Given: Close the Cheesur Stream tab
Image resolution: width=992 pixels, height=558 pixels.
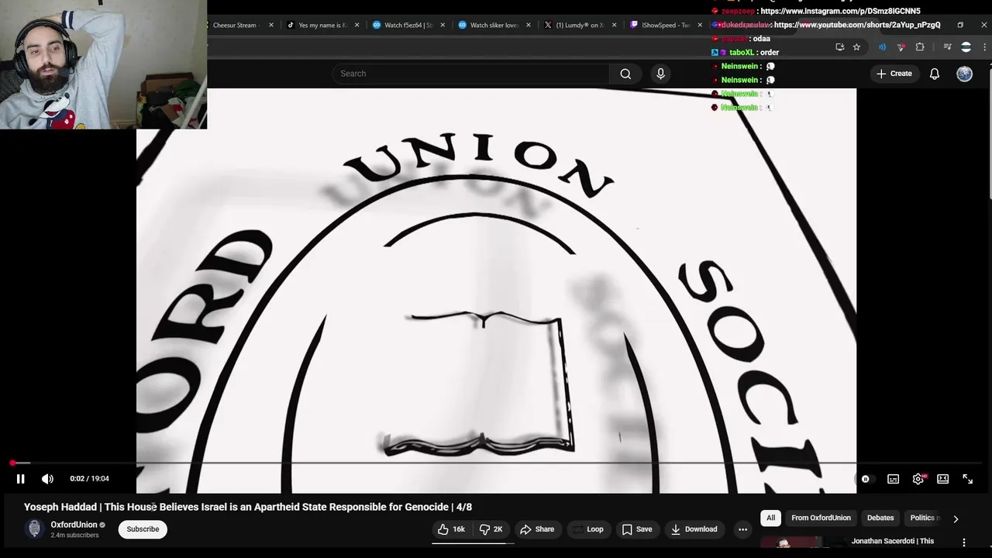Looking at the screenshot, I should (271, 25).
